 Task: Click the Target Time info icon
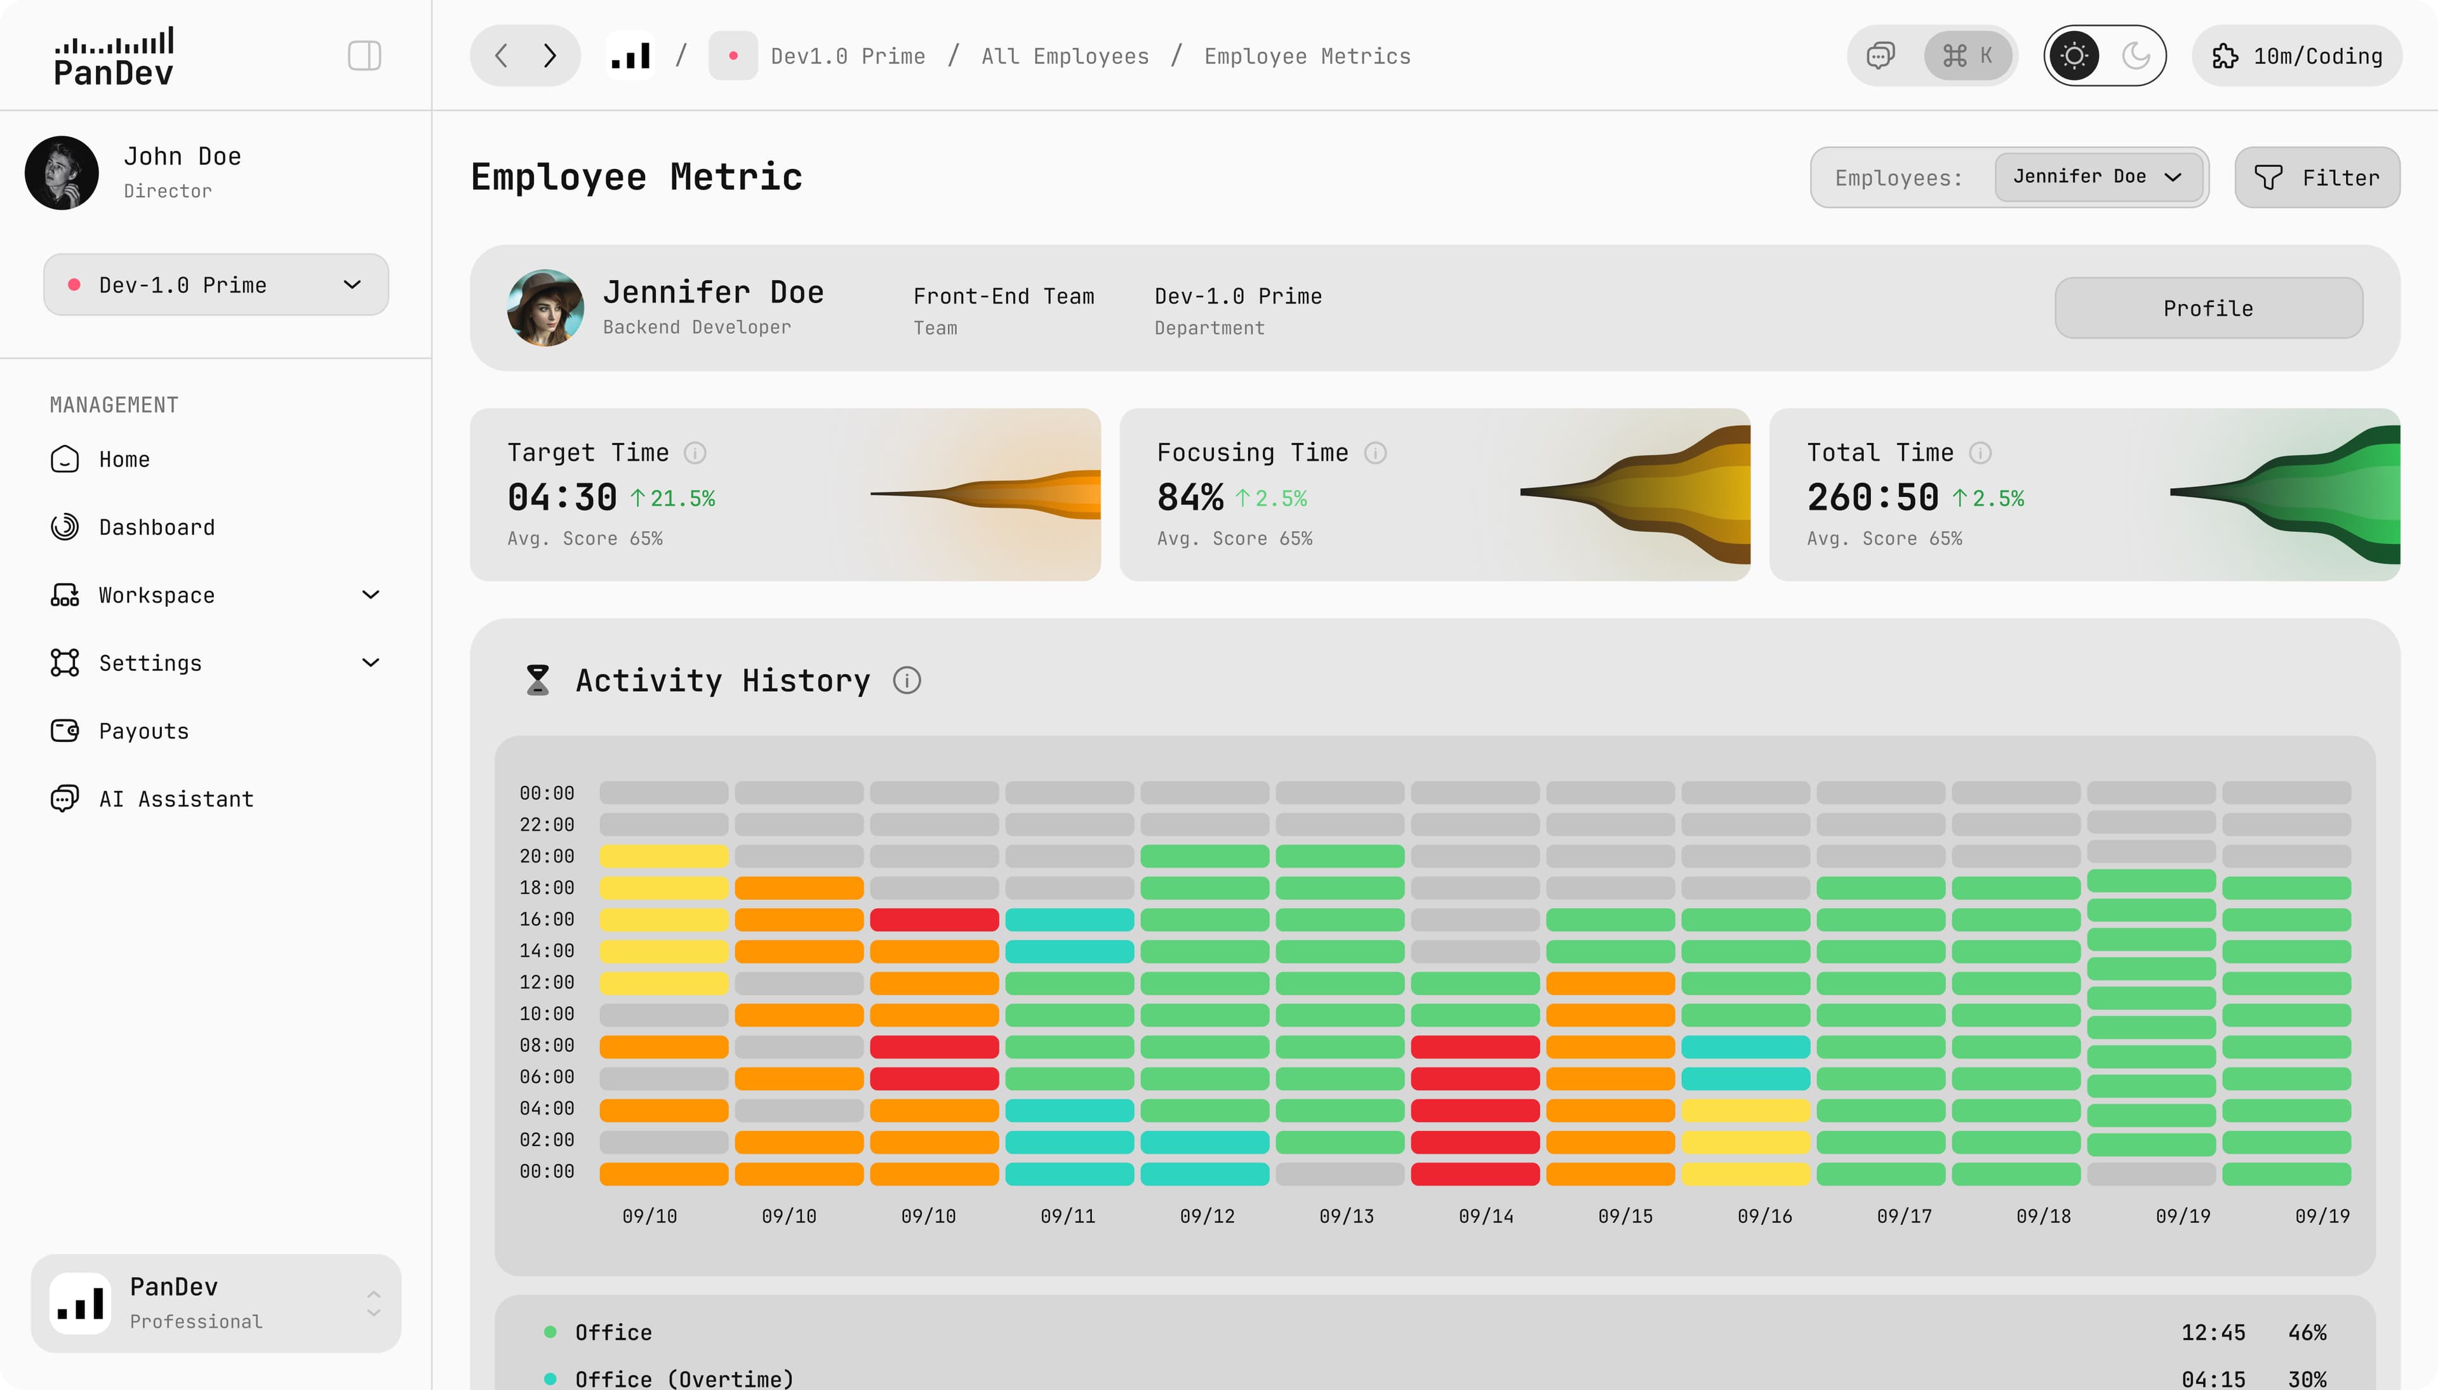tap(695, 453)
